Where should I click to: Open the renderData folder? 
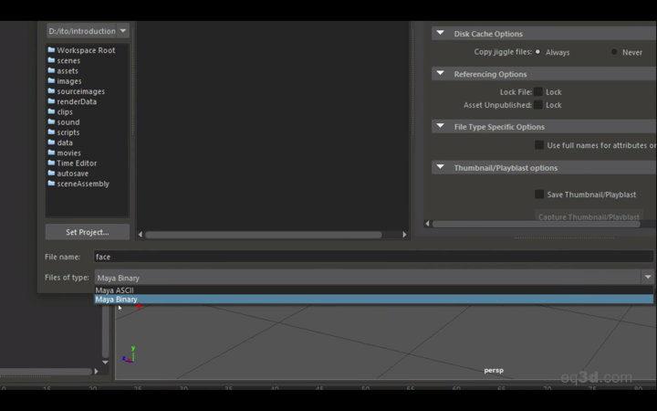(77, 101)
